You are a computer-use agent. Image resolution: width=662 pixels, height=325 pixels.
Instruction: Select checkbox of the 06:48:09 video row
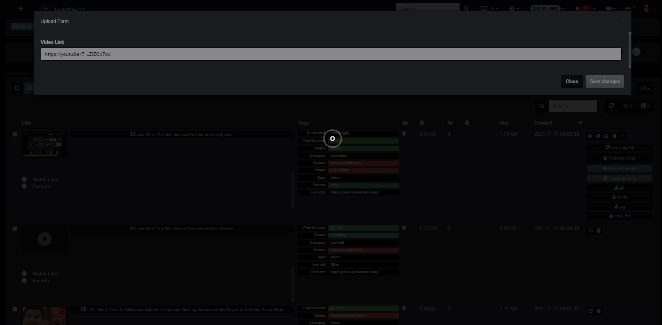[x=15, y=229]
